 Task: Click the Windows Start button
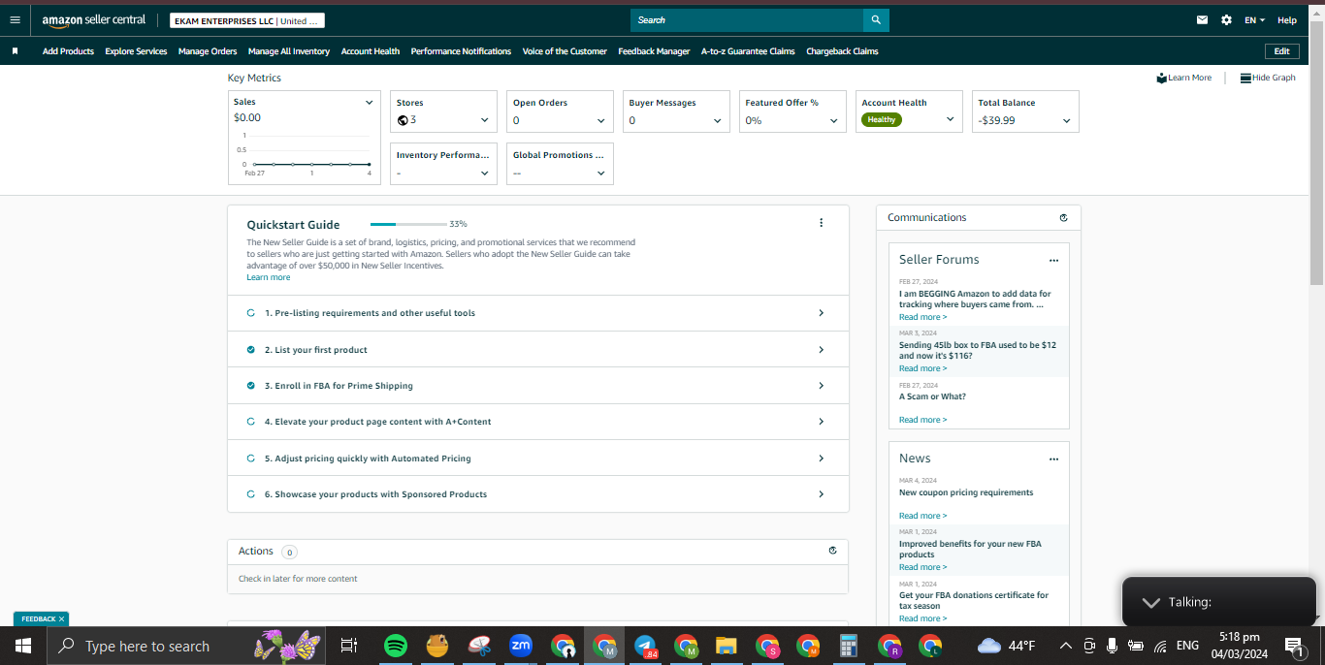tap(23, 646)
